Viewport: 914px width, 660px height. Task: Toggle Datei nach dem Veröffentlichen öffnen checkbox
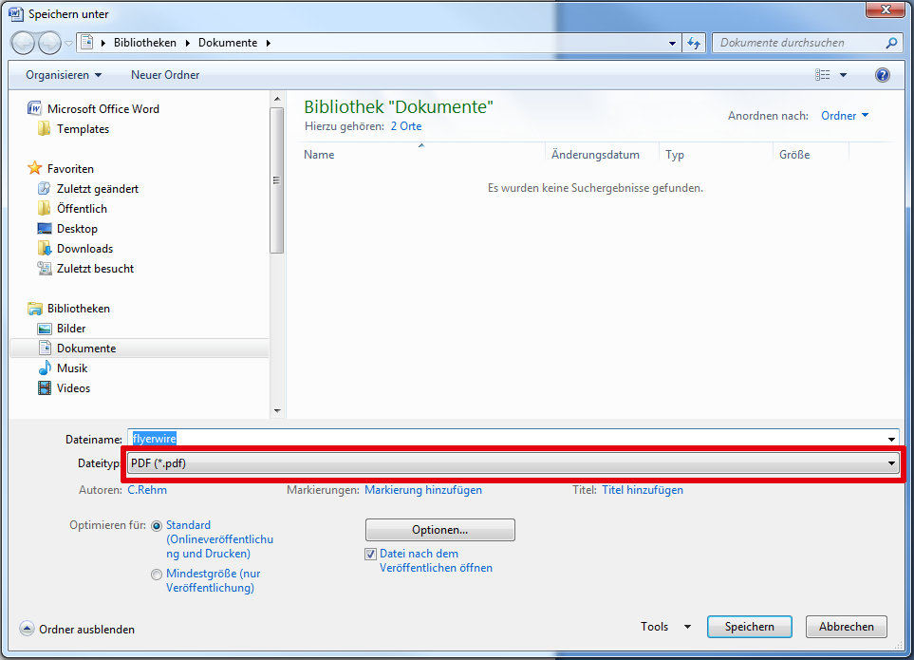coord(371,554)
